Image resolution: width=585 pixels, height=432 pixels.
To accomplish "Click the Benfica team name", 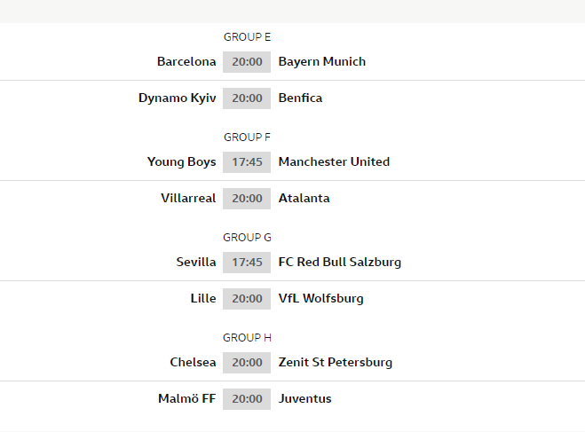I will tap(301, 98).
